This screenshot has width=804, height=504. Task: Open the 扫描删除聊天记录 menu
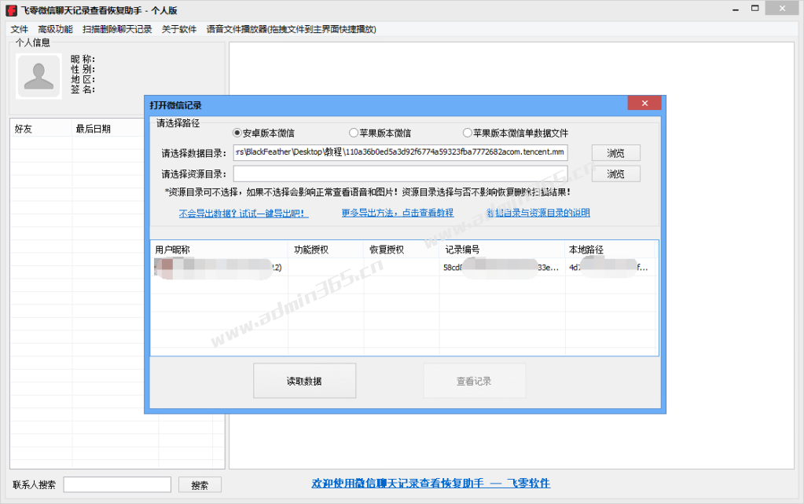click(117, 29)
